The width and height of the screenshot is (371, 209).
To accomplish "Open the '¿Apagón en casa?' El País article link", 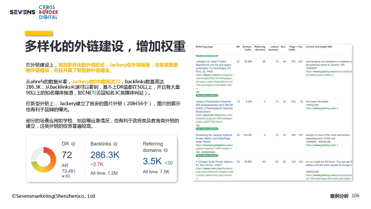I will click(213, 66).
